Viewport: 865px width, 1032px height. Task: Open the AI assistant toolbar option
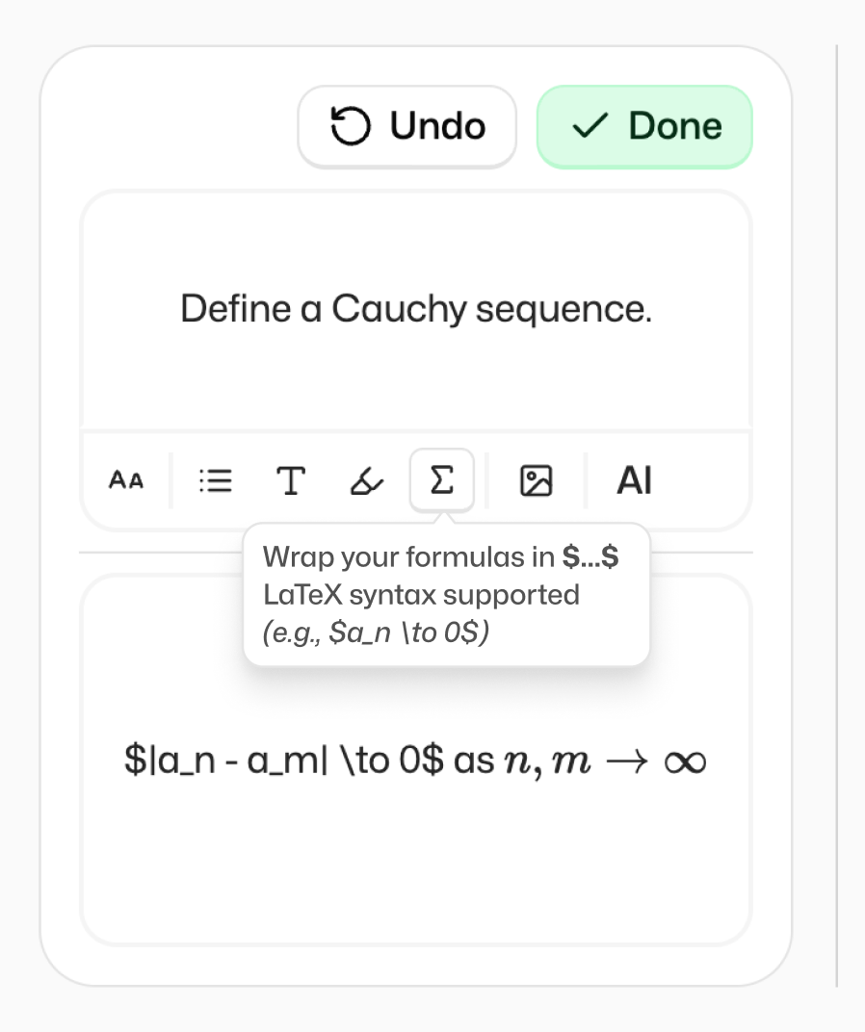click(634, 479)
